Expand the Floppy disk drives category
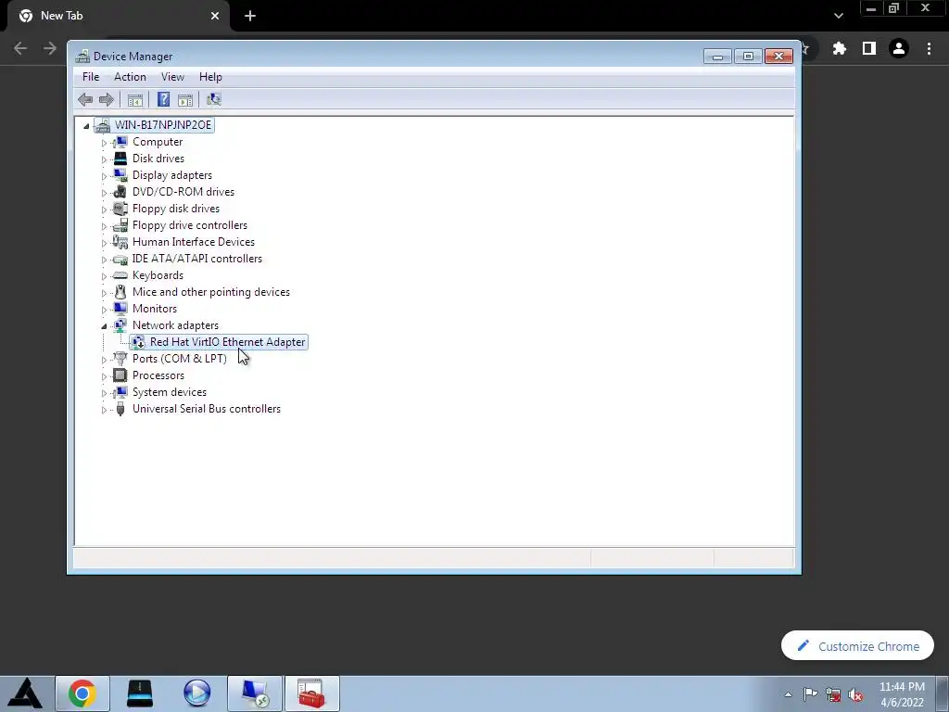The width and height of the screenshot is (949, 712). (104, 210)
